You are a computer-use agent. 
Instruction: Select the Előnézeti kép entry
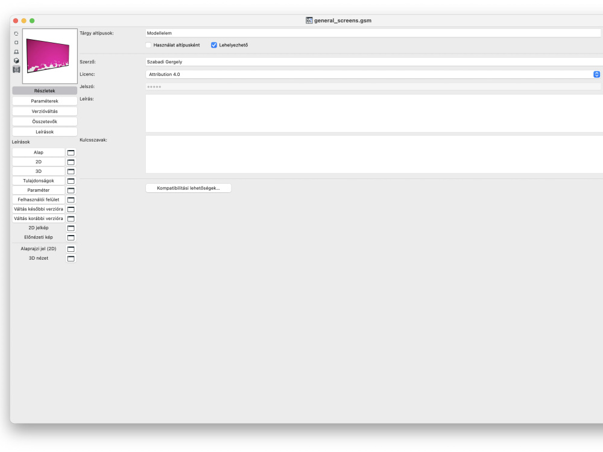pos(39,237)
